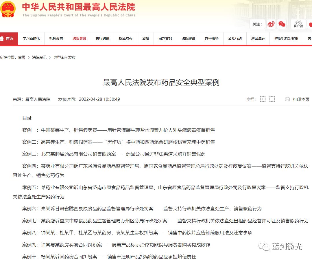Open the 权威发布 section
The height and width of the screenshot is (260, 312).
pyautogui.click(x=125, y=39)
